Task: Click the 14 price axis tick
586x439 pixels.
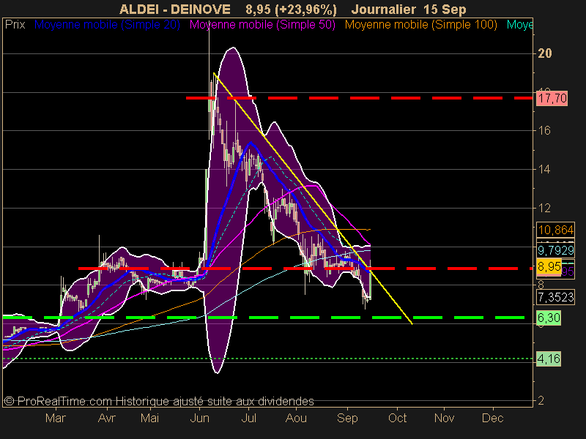Action: click(544, 169)
